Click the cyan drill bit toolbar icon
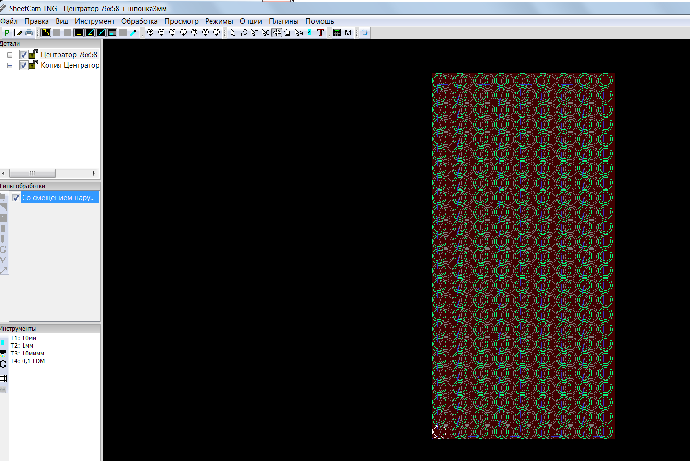 pyautogui.click(x=310, y=33)
